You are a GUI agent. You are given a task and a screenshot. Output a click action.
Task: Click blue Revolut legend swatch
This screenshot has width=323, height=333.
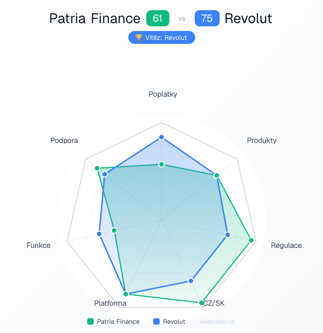(156, 321)
